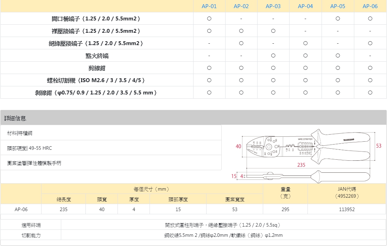The width and height of the screenshot is (387, 246).
Task: Open the AP-02 model link
Action: 241,6
